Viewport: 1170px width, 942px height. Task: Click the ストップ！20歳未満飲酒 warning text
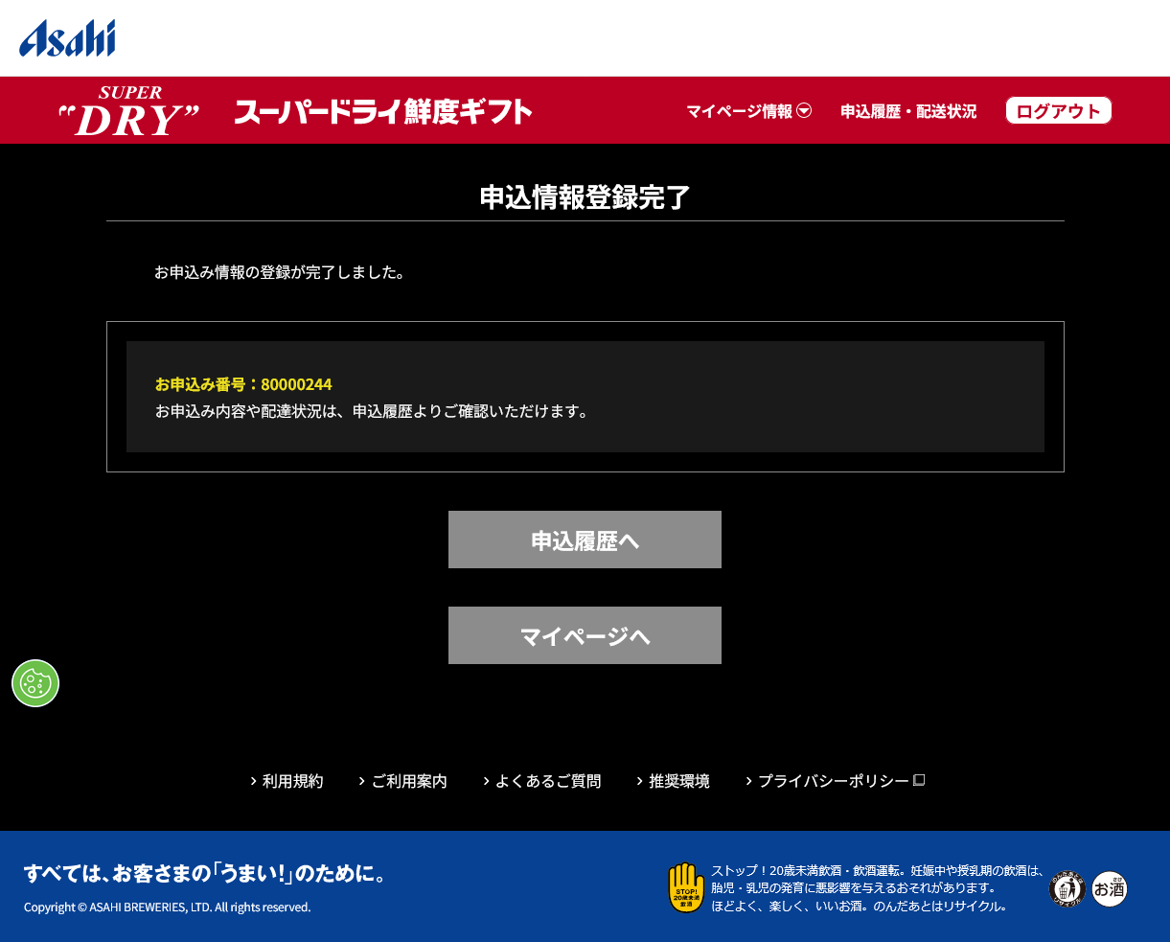pyautogui.click(x=878, y=888)
